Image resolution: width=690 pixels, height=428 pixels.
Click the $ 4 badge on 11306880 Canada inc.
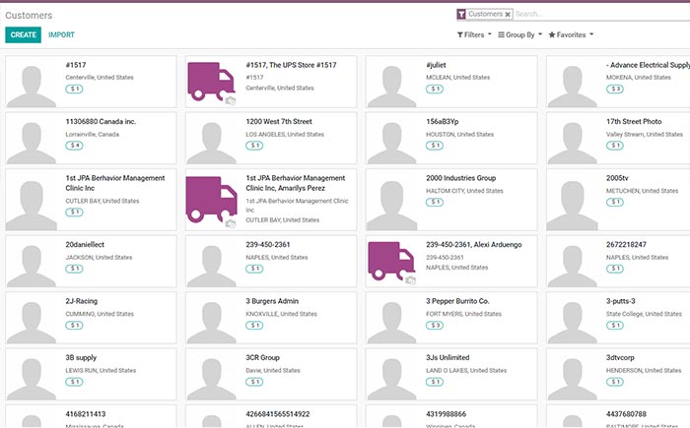pyautogui.click(x=75, y=146)
